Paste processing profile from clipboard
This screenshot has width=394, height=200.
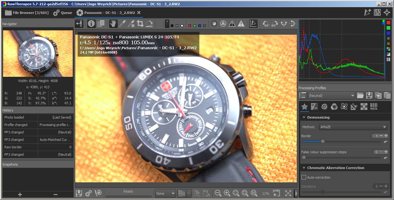point(387,95)
